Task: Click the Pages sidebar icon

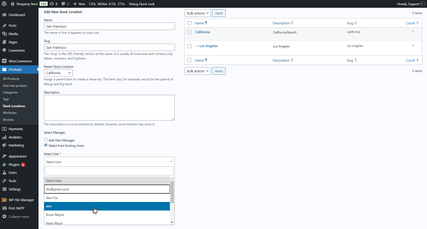Action: pyautogui.click(x=4, y=42)
